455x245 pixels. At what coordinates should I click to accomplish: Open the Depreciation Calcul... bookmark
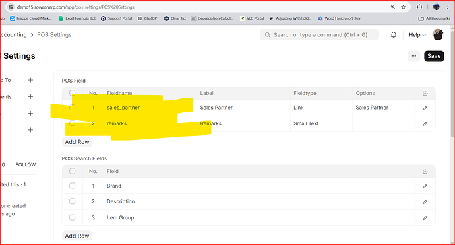pos(212,18)
